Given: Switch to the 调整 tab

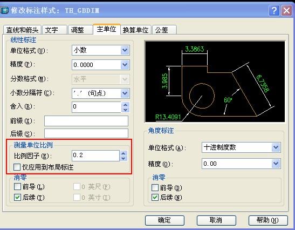Looking at the screenshot, I should click(x=80, y=30).
